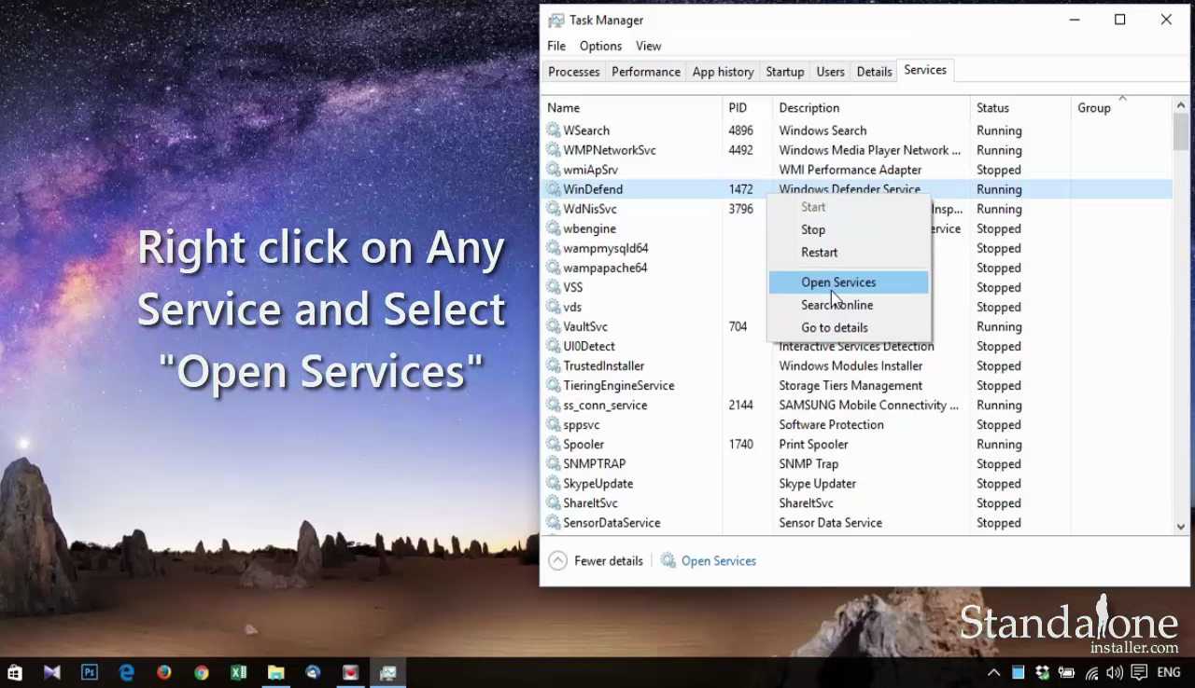Open Google Chrome from the taskbar
The image size is (1195, 688).
point(202,672)
